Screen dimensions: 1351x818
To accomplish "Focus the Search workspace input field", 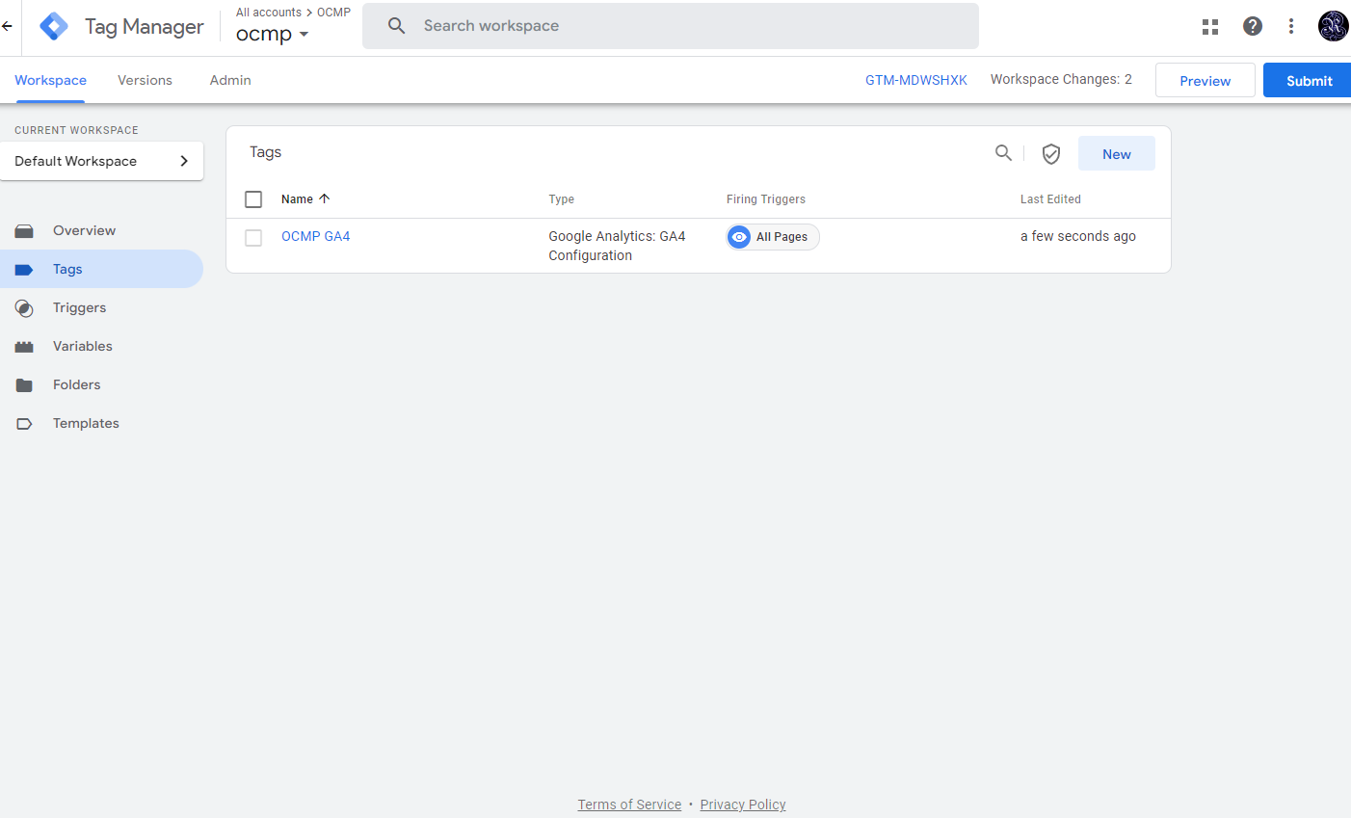I will (670, 26).
